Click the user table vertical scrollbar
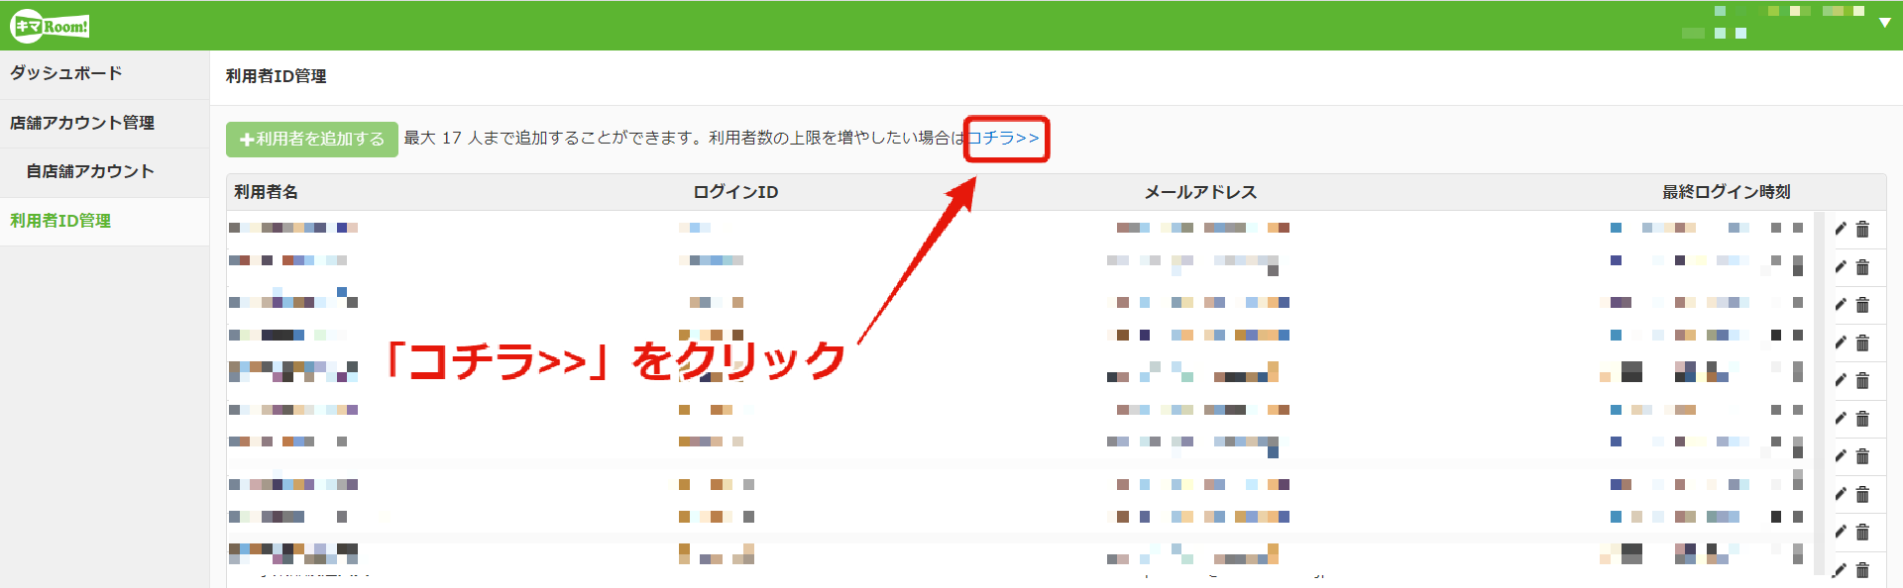 pos(1819,393)
